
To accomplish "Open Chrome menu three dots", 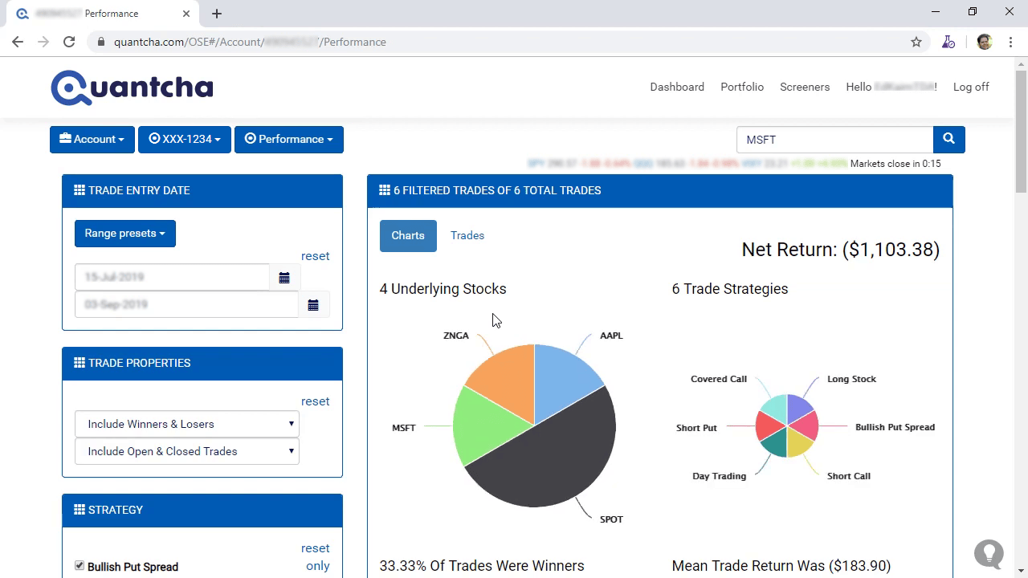I will coord(1010,42).
